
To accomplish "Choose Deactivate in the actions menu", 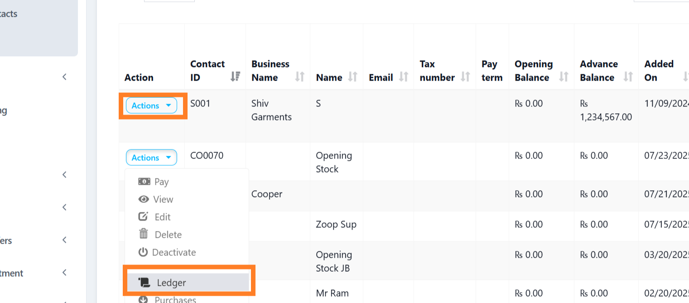I will coord(173,252).
